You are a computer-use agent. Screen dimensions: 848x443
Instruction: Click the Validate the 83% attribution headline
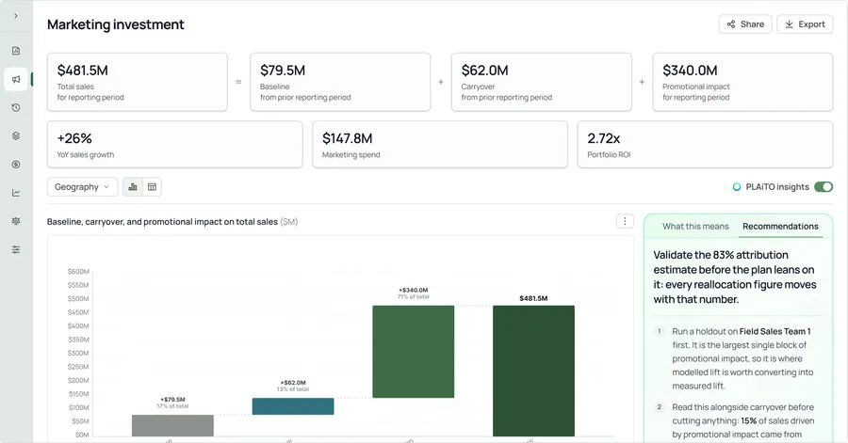click(x=734, y=277)
